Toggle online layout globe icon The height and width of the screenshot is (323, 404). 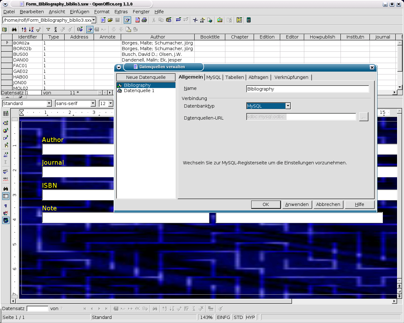click(x=6, y=220)
